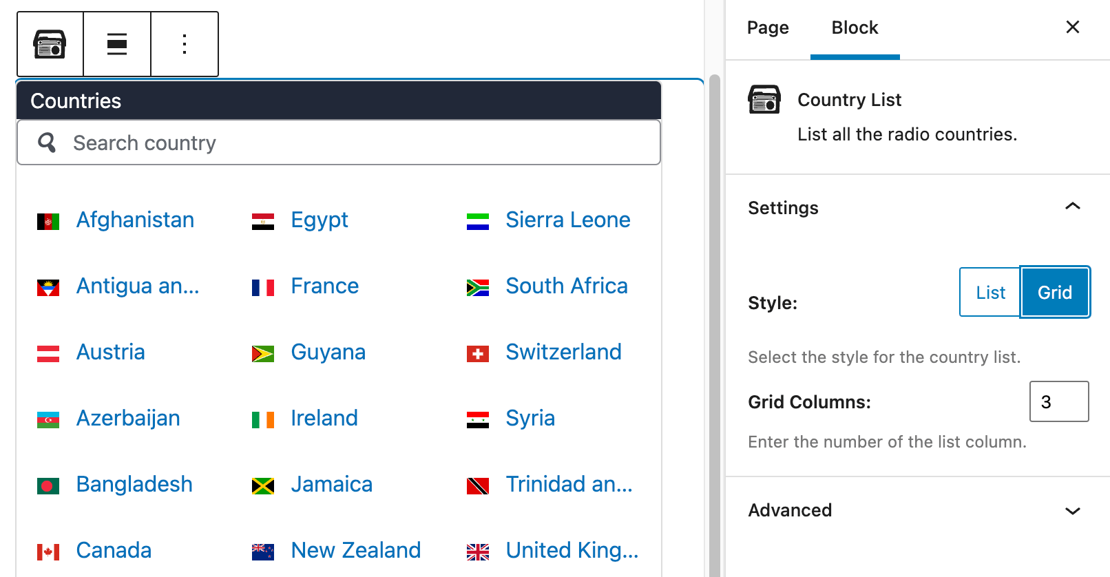Select the Block tab
The image size is (1110, 577).
pyautogui.click(x=855, y=28)
